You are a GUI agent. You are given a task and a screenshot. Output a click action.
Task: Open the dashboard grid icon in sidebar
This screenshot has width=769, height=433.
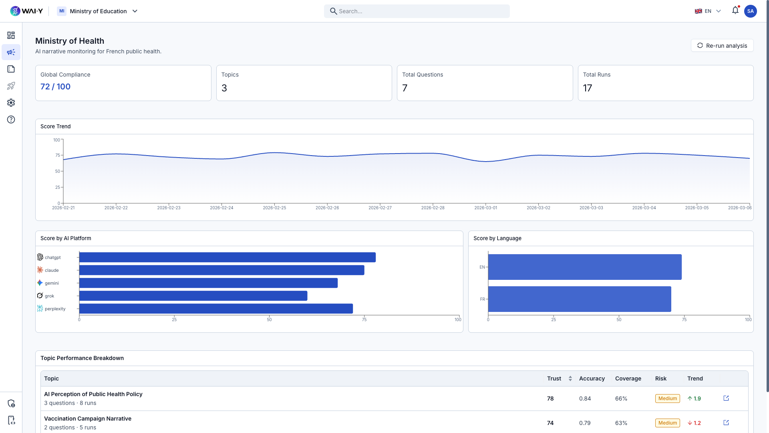(x=11, y=35)
